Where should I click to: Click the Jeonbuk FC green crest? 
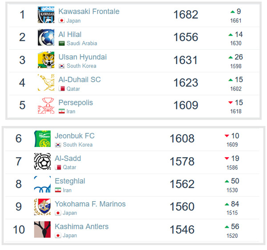pyautogui.click(x=42, y=139)
